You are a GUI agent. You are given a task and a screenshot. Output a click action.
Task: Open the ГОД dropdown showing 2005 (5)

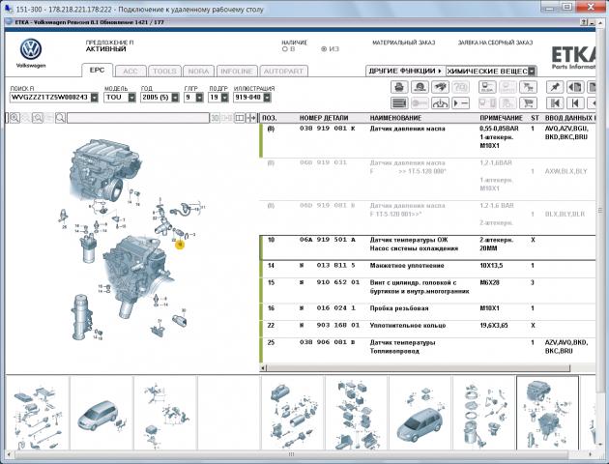[x=175, y=98]
